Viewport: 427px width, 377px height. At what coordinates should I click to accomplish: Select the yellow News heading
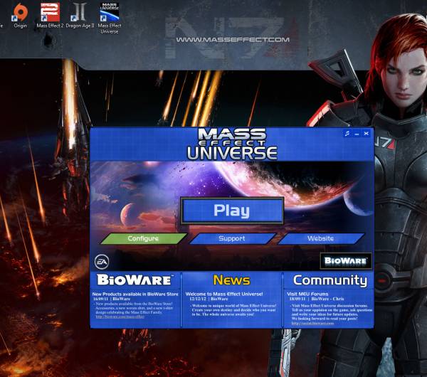[231, 280]
